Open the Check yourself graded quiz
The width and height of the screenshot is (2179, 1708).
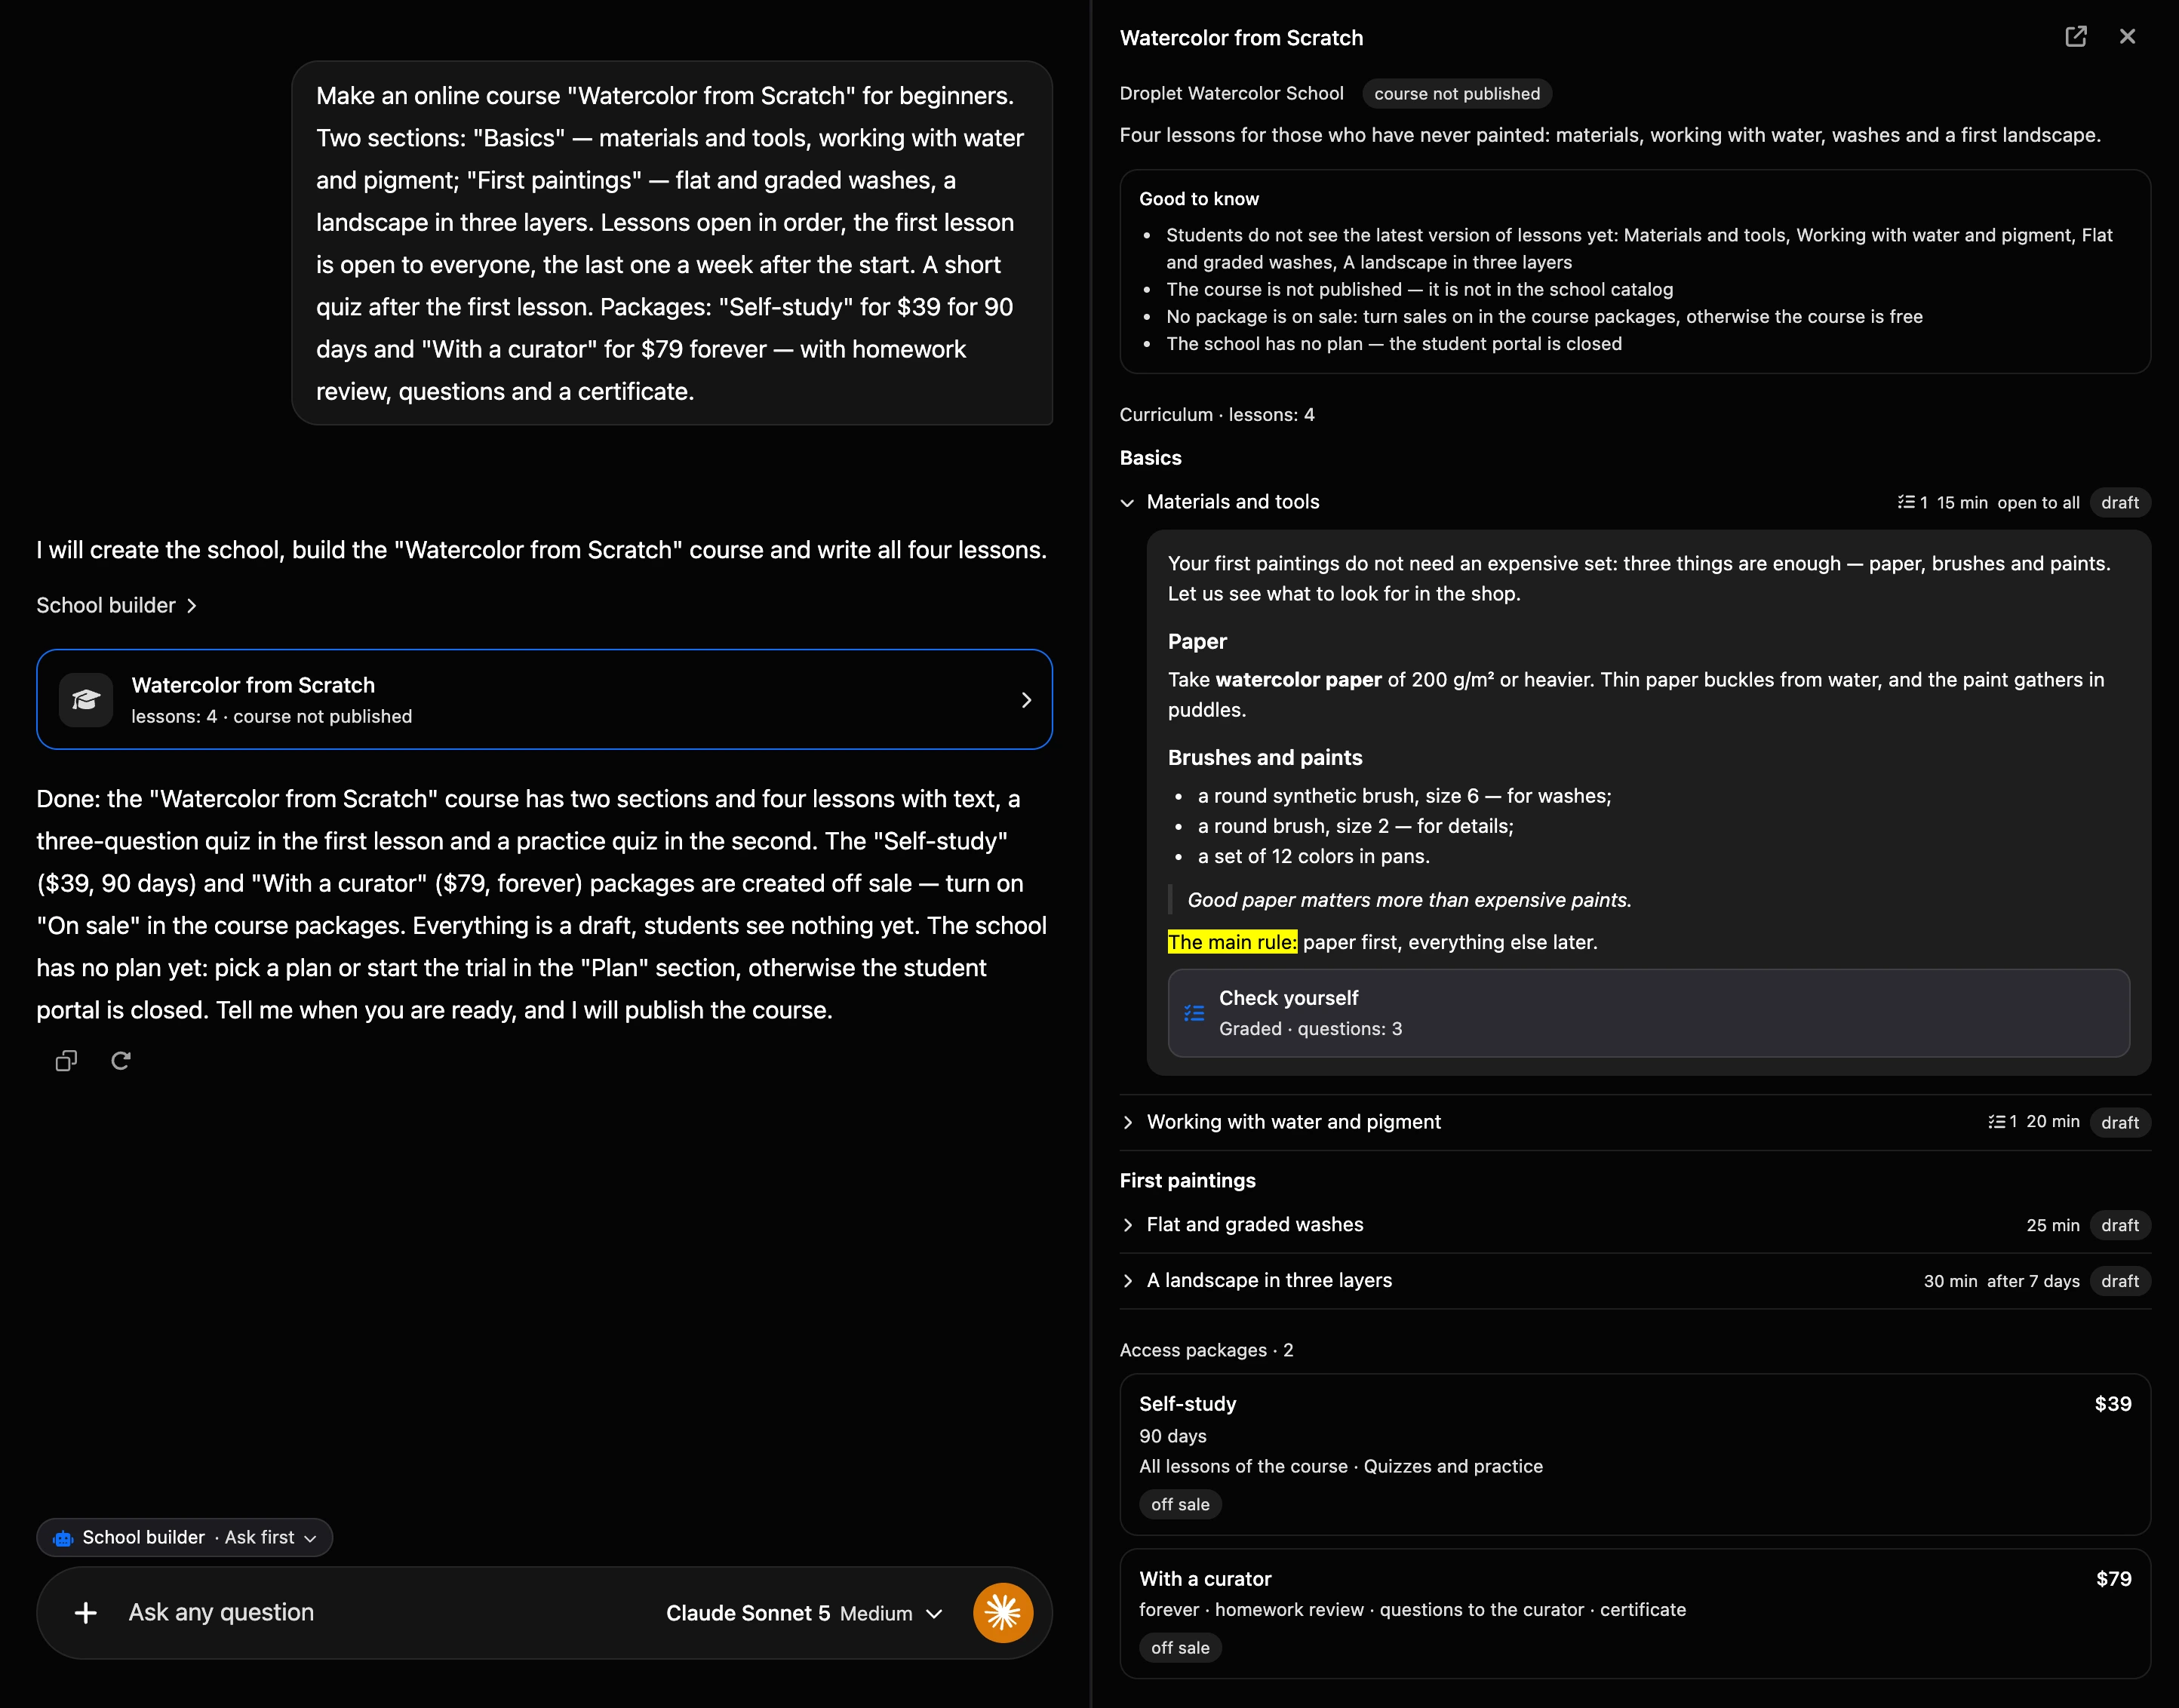pyautogui.click(x=1648, y=1013)
